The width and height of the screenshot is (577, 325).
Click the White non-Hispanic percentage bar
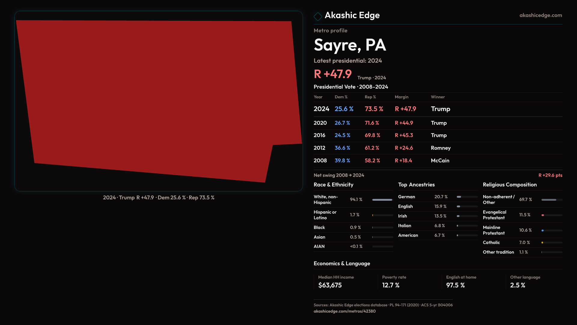point(382,200)
